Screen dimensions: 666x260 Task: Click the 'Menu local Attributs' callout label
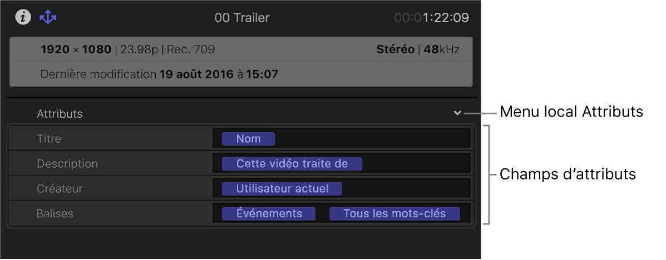[571, 112]
